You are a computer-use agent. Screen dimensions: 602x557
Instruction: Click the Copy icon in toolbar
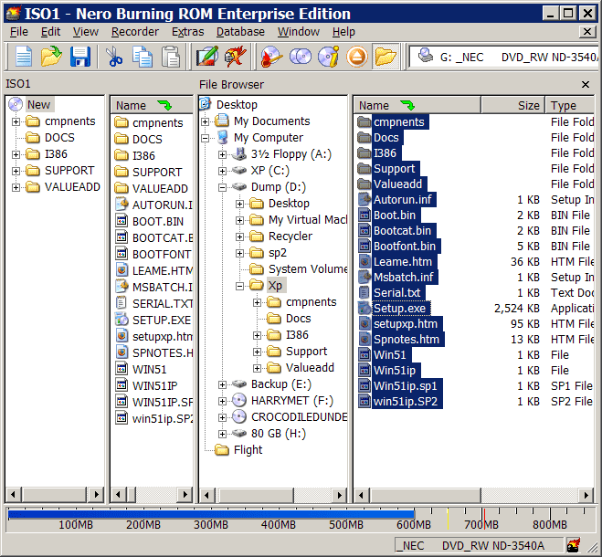[x=143, y=57]
